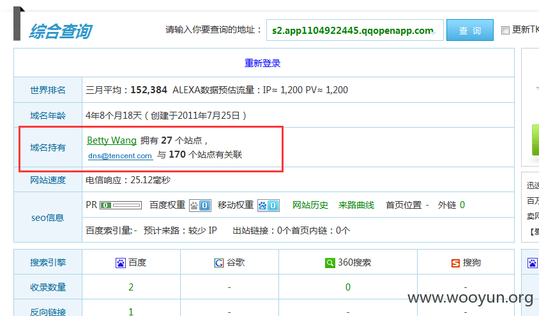The image size is (539, 316).
Task: Click the 世界排名 row label
Action: click(48, 90)
